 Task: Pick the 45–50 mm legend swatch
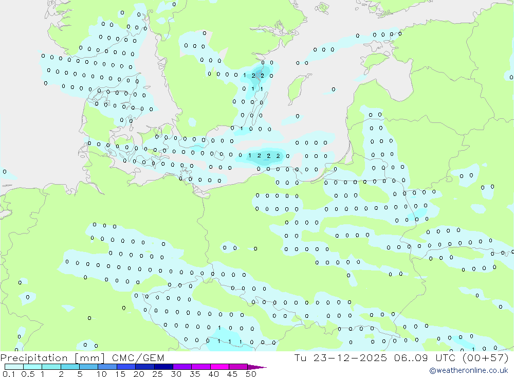(238, 367)
